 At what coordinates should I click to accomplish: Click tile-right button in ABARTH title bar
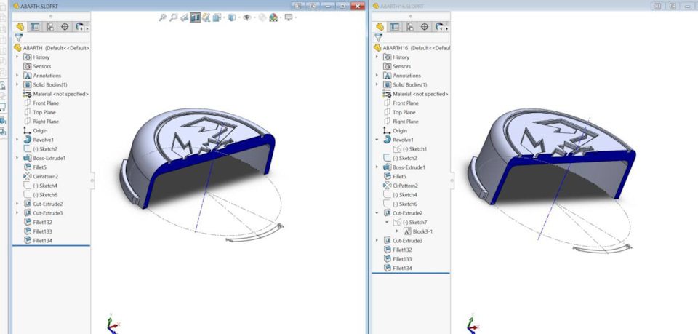[313, 6]
